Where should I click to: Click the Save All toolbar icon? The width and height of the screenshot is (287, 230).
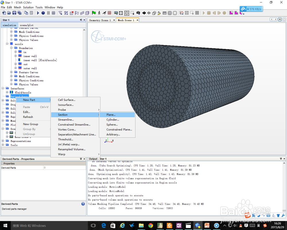click(x=20, y=13)
